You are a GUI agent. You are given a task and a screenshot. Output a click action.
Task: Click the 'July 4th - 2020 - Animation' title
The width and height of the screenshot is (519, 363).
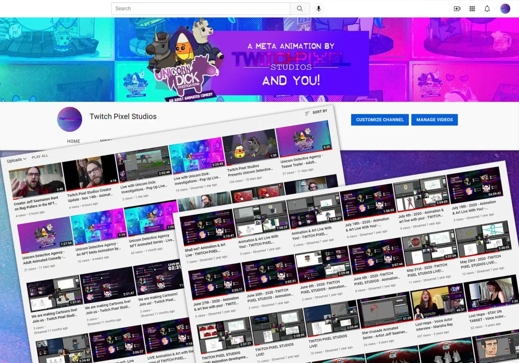pyautogui.click(x=421, y=216)
